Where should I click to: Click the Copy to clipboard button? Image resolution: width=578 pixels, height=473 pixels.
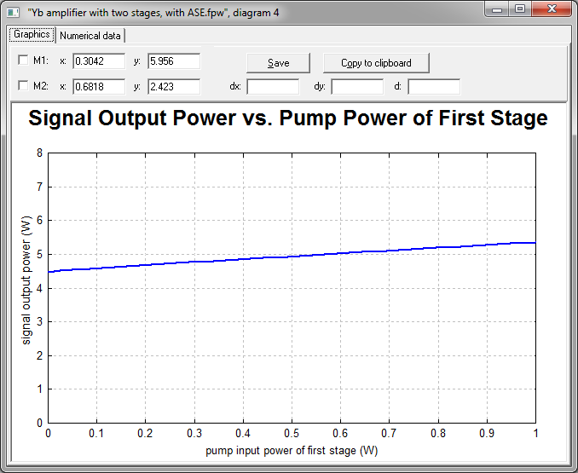point(376,63)
